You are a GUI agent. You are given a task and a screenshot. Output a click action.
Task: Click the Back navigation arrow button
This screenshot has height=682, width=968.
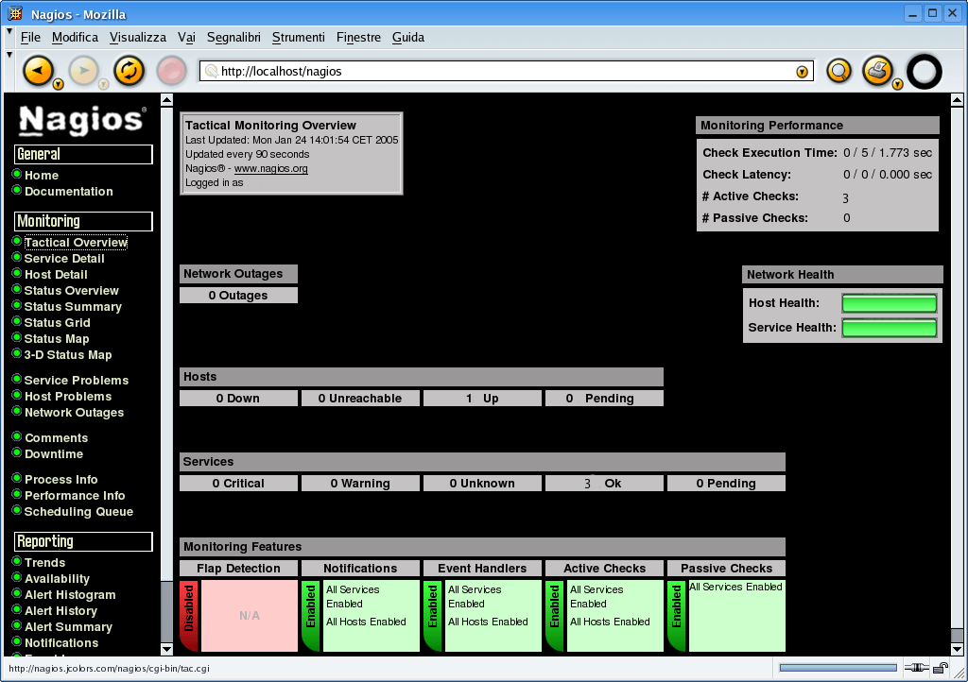38,71
